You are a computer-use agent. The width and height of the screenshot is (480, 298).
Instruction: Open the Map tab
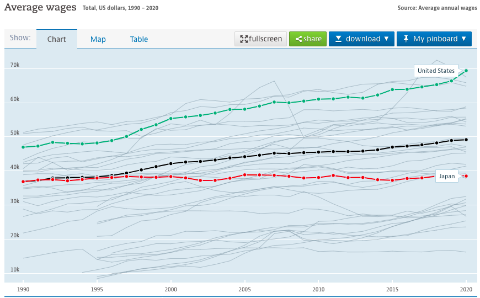coord(98,39)
